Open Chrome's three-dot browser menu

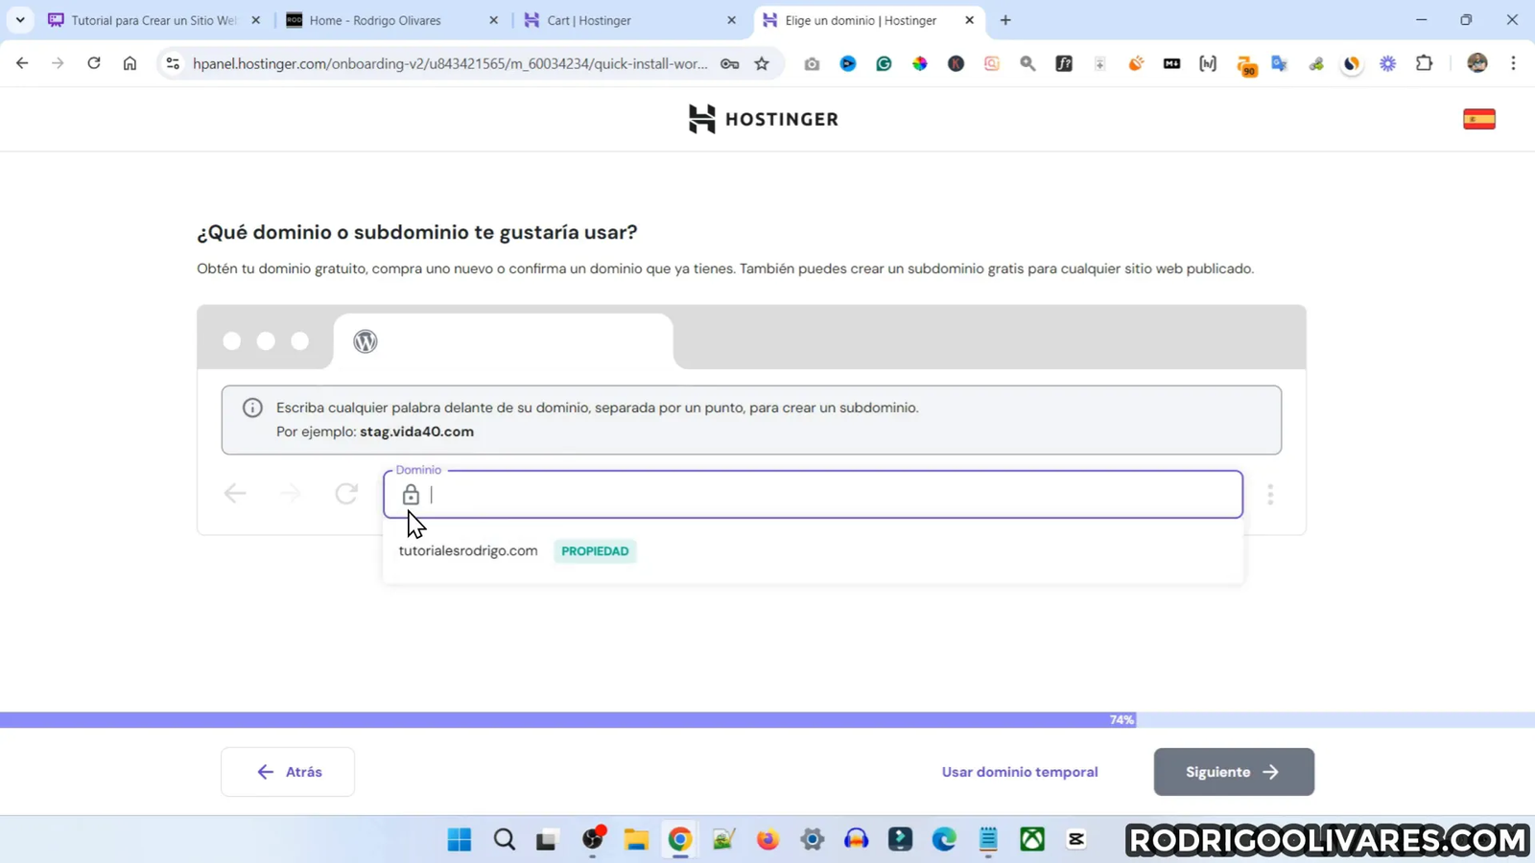point(1514,63)
